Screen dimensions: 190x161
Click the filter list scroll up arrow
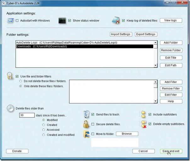(155, 82)
